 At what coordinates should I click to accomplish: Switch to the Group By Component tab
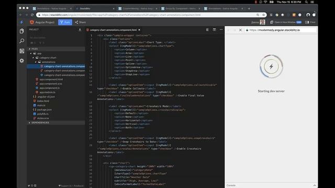tap(181, 9)
